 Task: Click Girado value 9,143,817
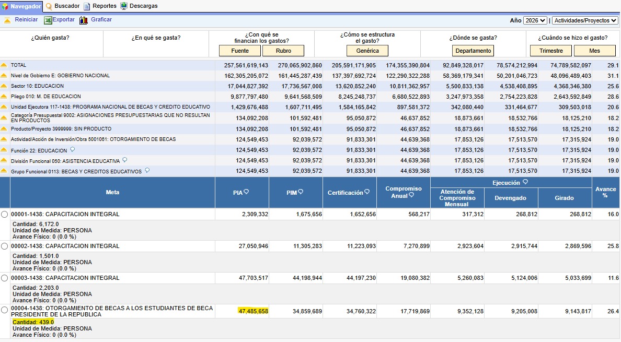pos(578,311)
